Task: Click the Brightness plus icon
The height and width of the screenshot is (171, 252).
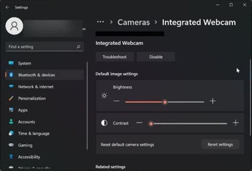Action: click(x=213, y=101)
